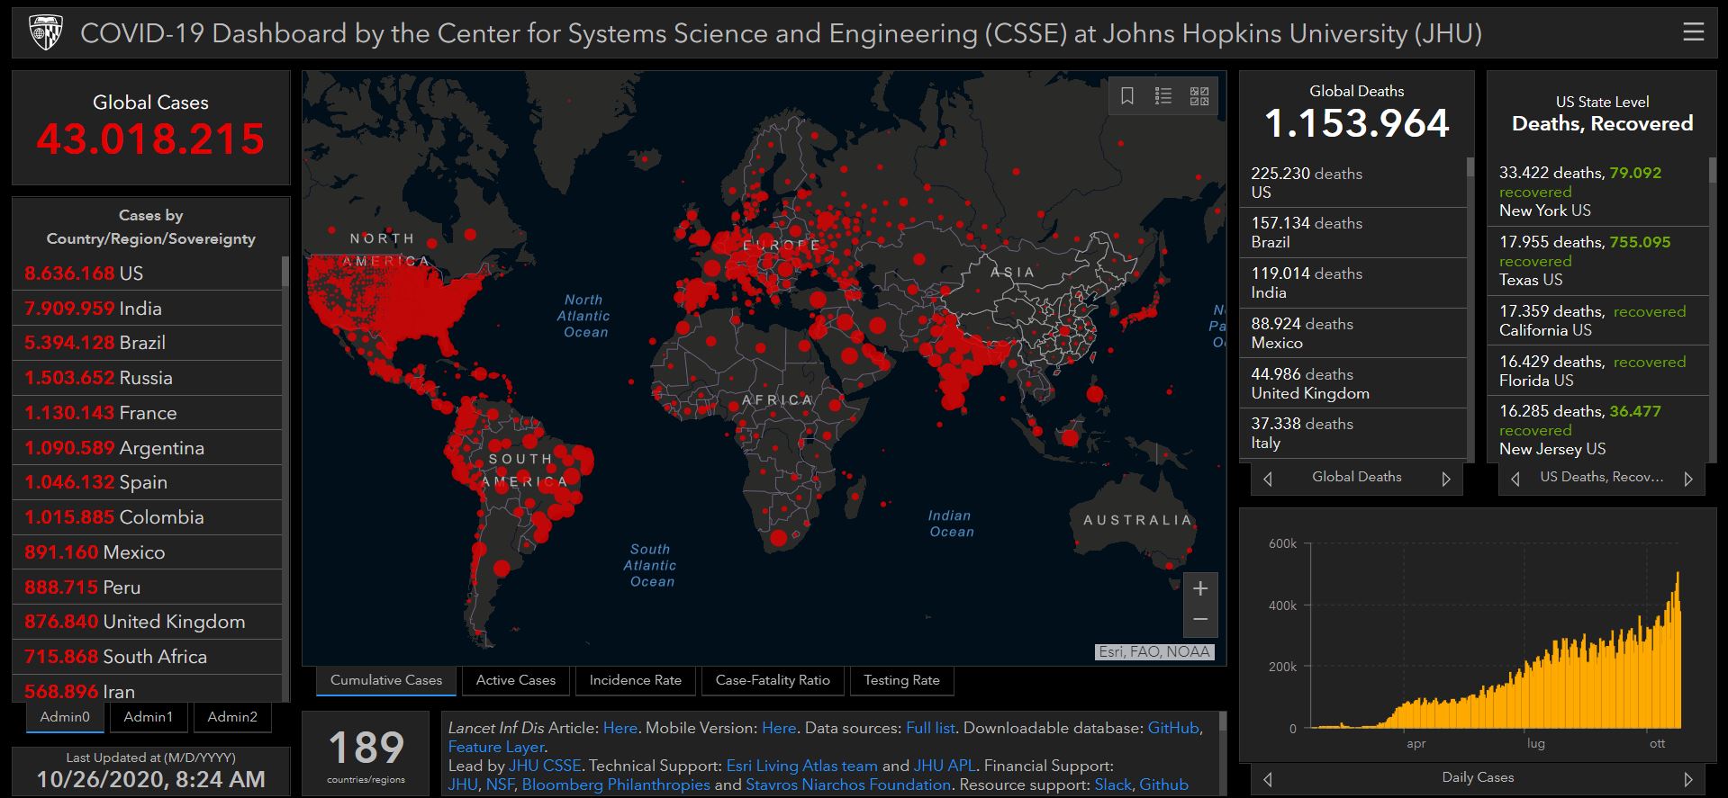Viewport: 1728px width, 798px height.
Task: Open the Bloomberg Philanthropies link
Action: [616, 785]
